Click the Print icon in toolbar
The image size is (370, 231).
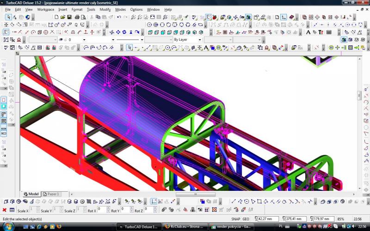(76, 17)
